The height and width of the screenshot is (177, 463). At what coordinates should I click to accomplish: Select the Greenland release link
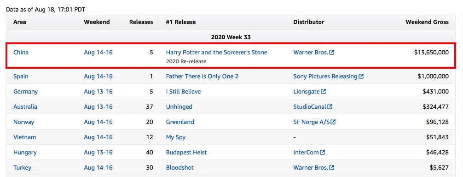(x=180, y=122)
